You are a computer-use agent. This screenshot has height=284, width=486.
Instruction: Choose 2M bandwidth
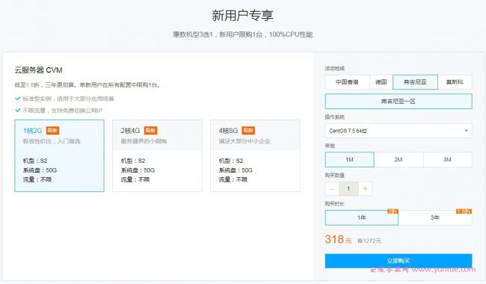[399, 159]
